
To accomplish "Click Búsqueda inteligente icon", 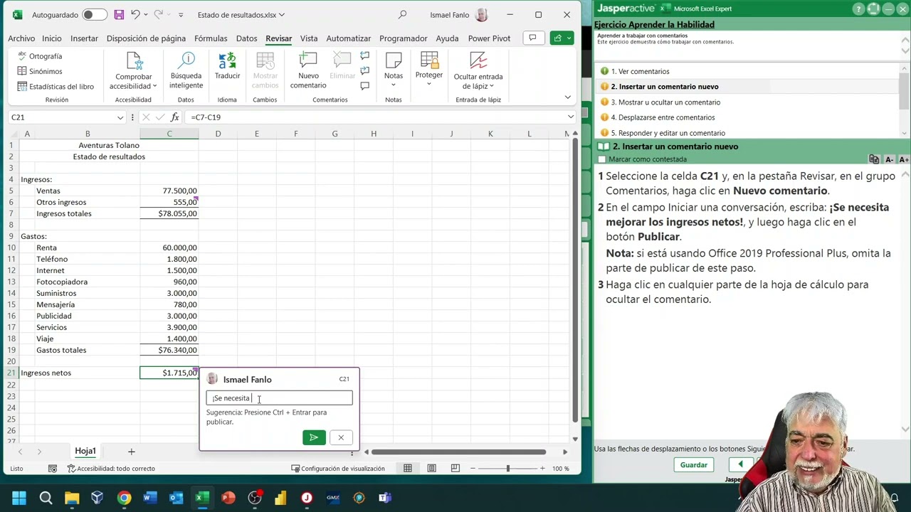I will [186, 61].
